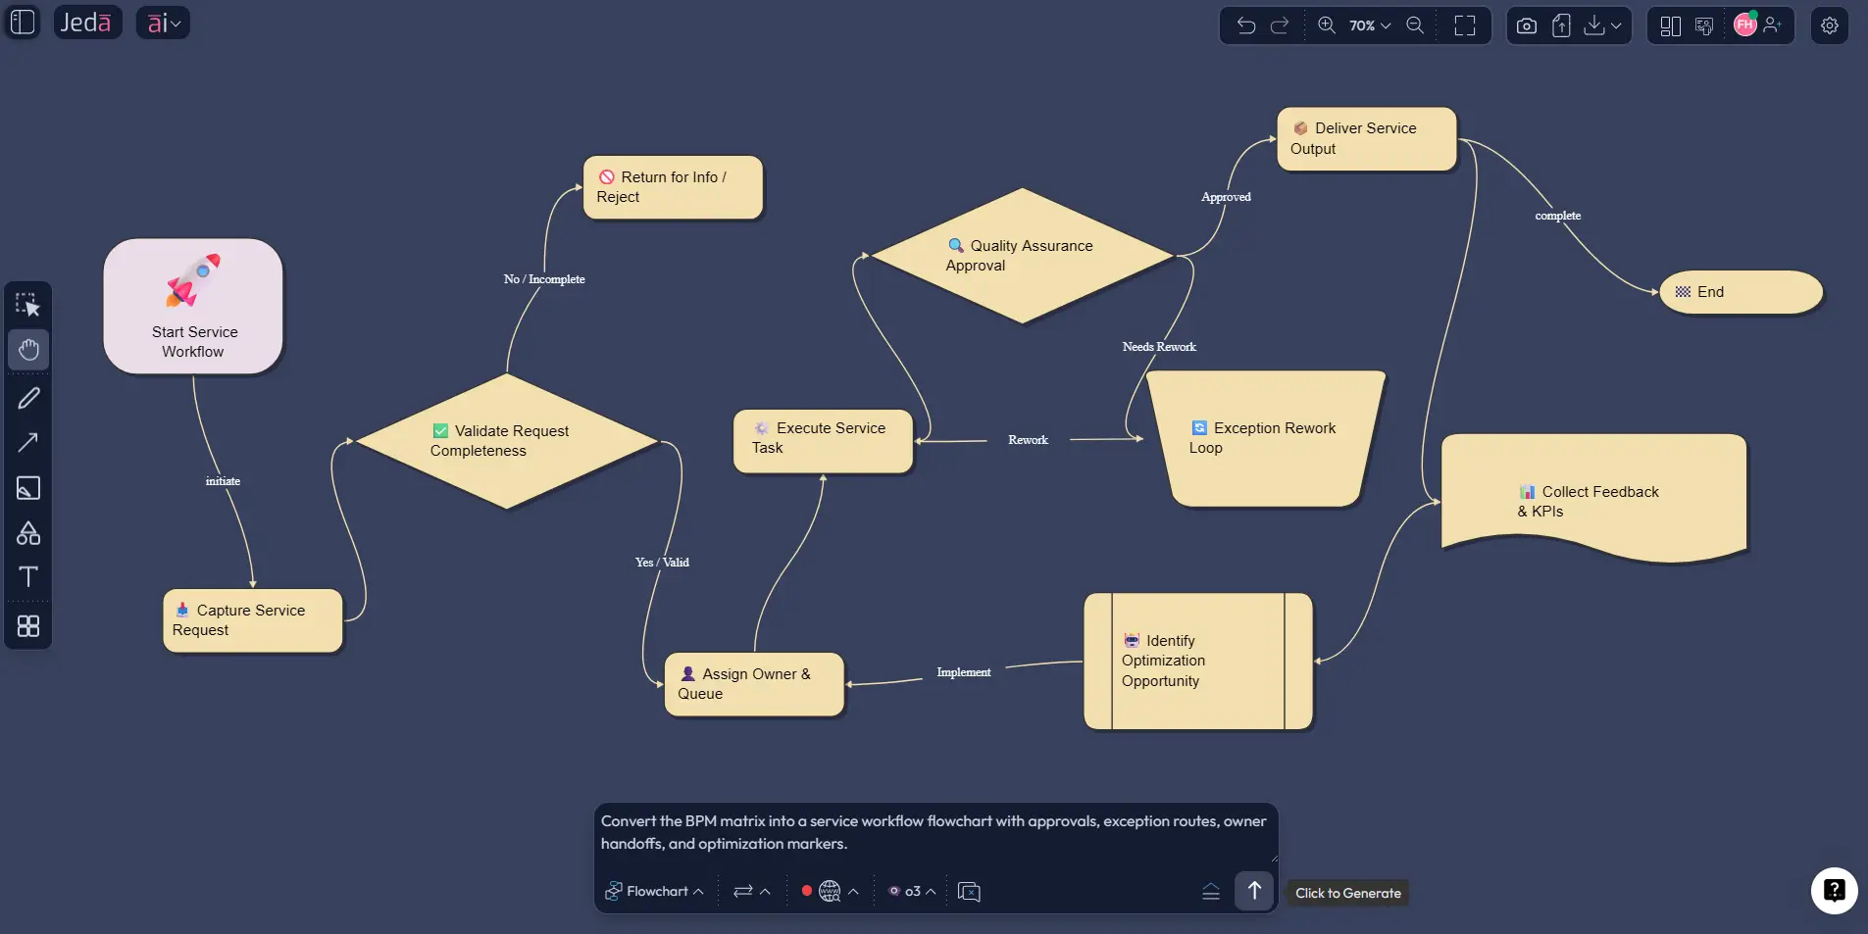1868x934 pixels.
Task: Open the templates grid tool
Action: (x=28, y=626)
